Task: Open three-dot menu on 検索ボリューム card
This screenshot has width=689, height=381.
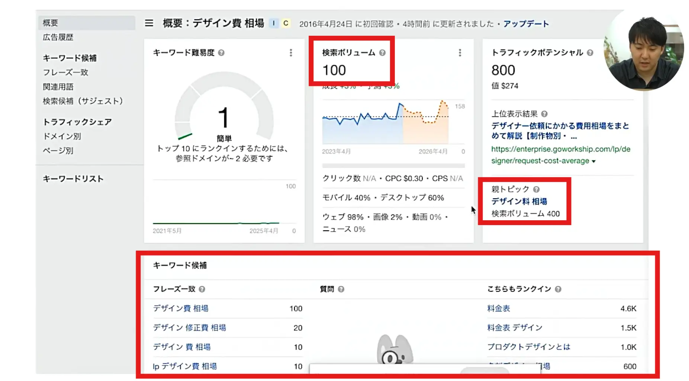Action: (x=460, y=53)
